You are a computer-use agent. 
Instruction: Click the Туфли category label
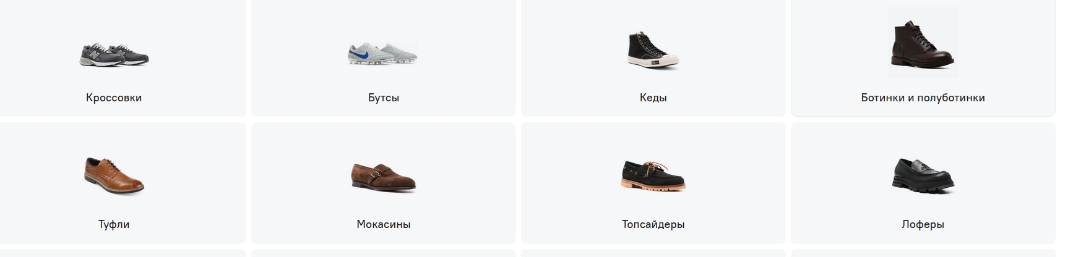114,224
